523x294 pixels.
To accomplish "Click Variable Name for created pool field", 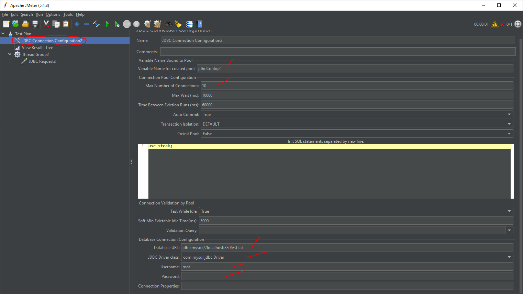I will 355,69.
